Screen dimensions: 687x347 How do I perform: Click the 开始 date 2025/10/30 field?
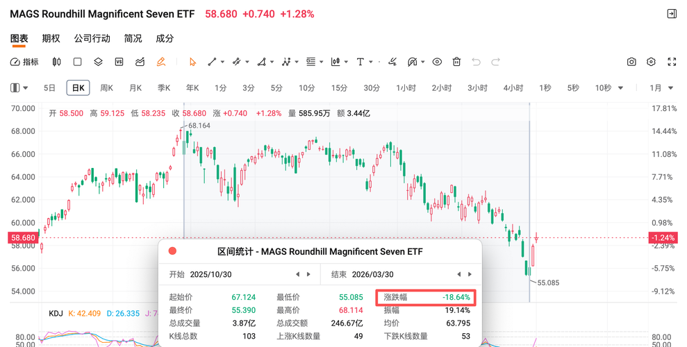click(x=210, y=274)
